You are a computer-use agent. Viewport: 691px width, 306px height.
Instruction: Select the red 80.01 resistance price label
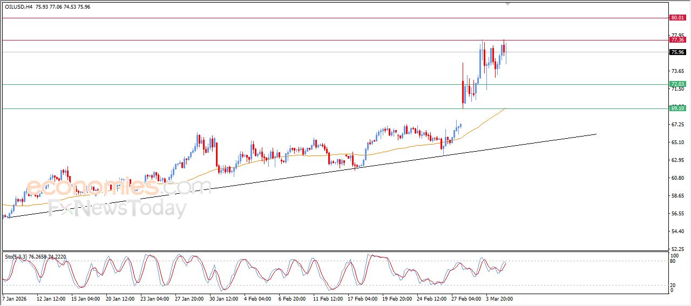point(678,18)
